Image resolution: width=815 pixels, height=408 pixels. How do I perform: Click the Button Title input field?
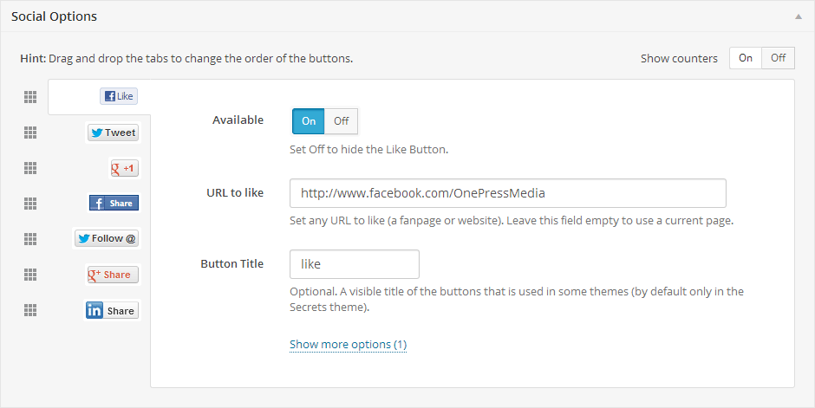(355, 264)
